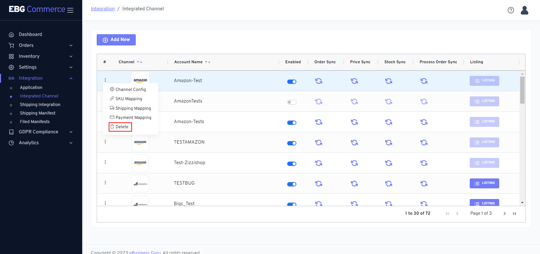Enable the AmazonTests channel toggle
The image size is (540, 254).
coord(292,102)
